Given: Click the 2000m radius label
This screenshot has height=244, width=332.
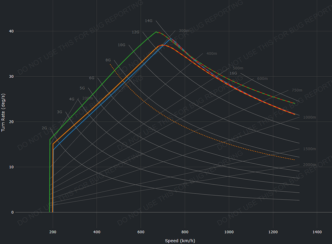Looking at the screenshot, I should 309,165.
